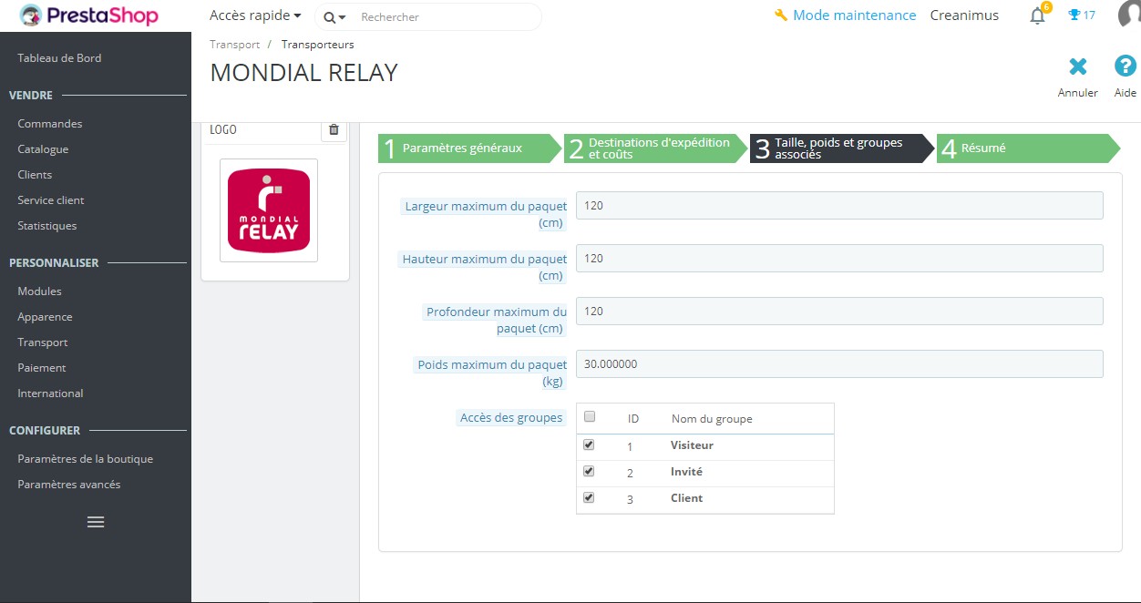1141x603 pixels.
Task: Open Statistiques in the sidebar
Action: [x=47, y=225]
